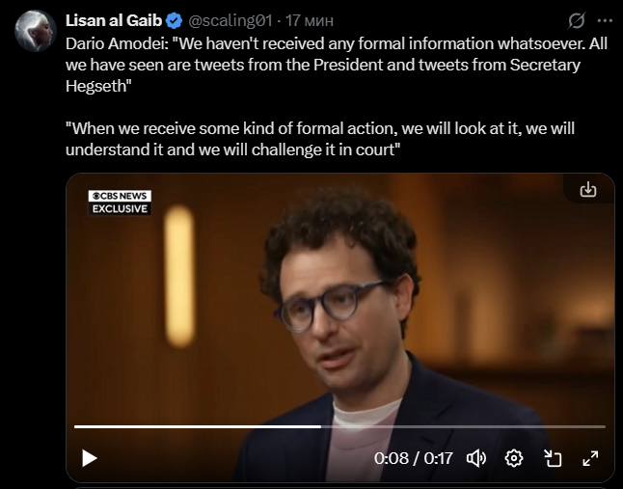Click the 0:08 / 0:17 time display
623x489 pixels.
[413, 458]
